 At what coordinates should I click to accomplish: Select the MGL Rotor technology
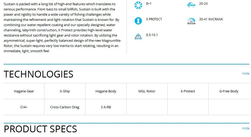click(147, 91)
